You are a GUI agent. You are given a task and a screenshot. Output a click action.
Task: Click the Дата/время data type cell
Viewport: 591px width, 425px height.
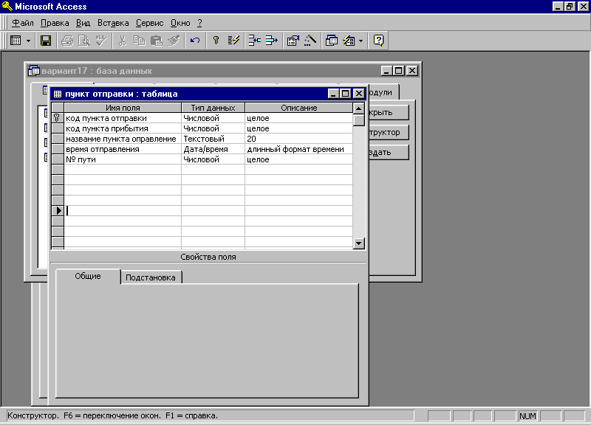point(213,149)
